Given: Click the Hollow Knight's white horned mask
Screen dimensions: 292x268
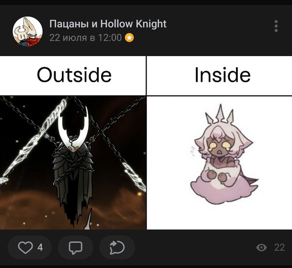Looking at the screenshot, I should (x=73, y=131).
